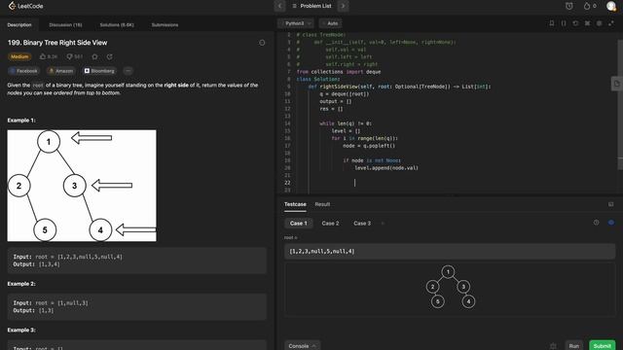Click the Medium difficulty badge
This screenshot has height=350, width=623.
pyautogui.click(x=19, y=56)
